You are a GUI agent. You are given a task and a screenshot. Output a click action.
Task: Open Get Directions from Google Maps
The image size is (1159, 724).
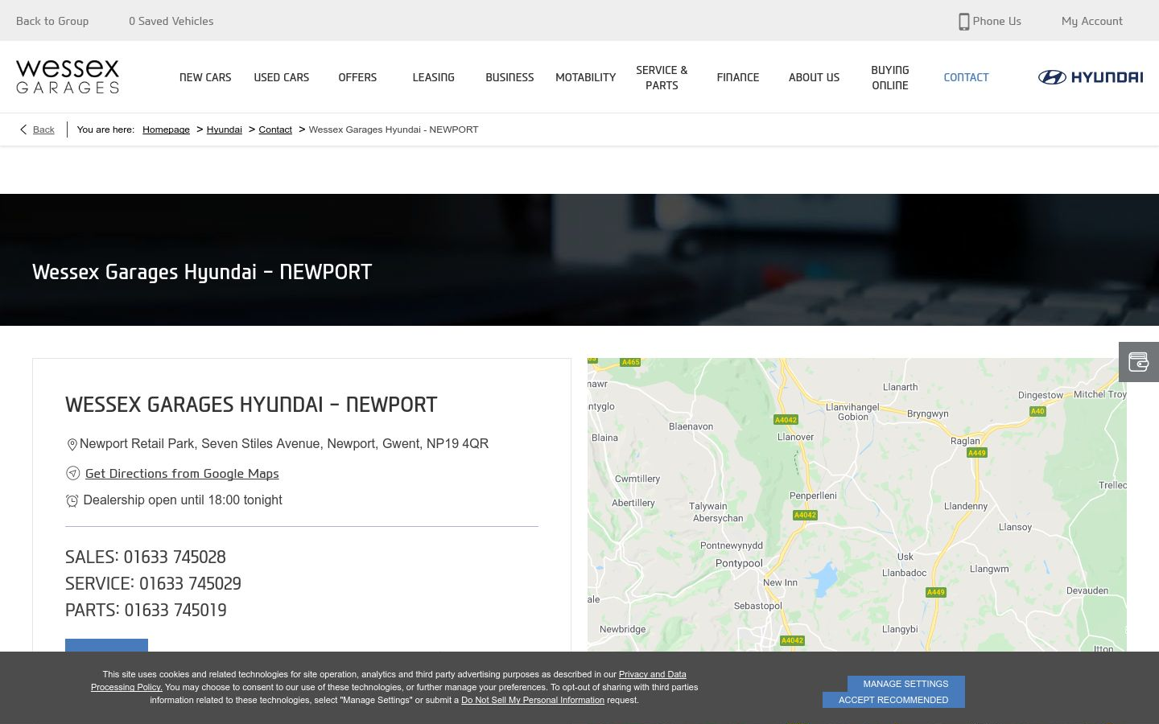tap(182, 474)
